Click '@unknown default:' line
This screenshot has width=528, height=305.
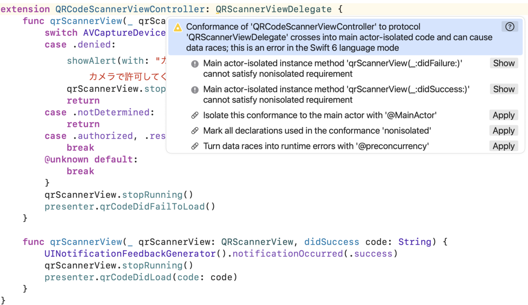tap(91, 160)
